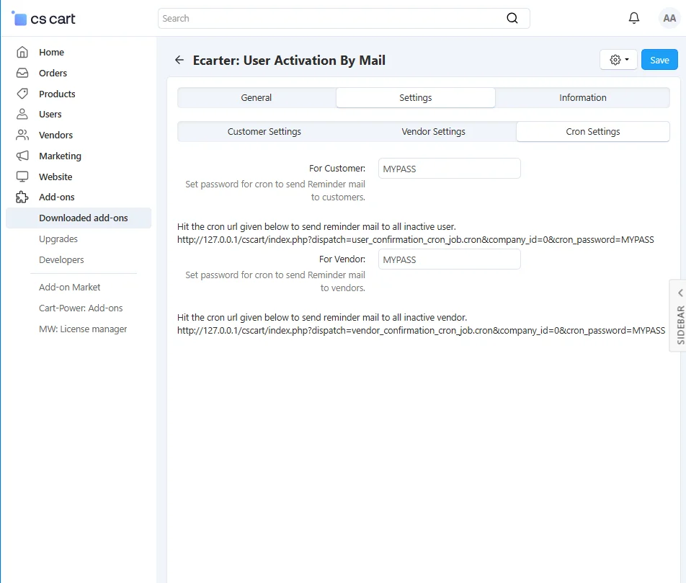Open the AA user avatar menu
This screenshot has height=583, width=686.
point(669,19)
